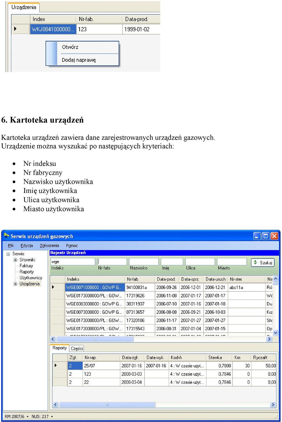Sort devices by Nr-ster. column header

247,279
